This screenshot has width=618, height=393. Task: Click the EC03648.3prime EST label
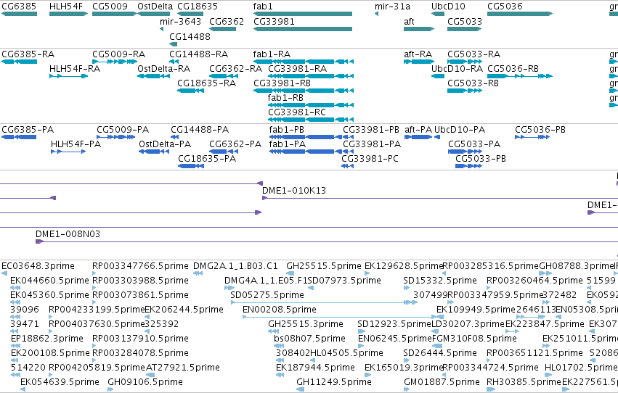pos(38,266)
